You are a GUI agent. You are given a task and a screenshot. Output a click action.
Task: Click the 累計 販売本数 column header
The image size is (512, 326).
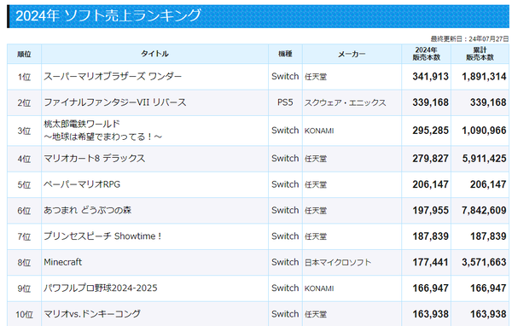[480, 54]
